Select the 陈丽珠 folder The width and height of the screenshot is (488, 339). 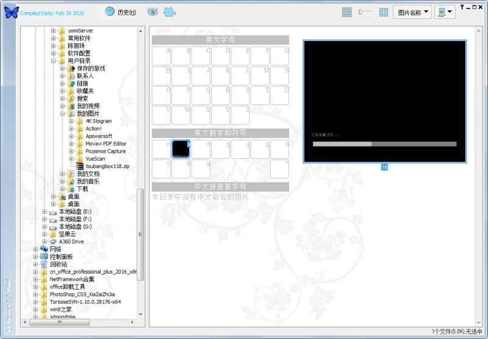tap(76, 46)
